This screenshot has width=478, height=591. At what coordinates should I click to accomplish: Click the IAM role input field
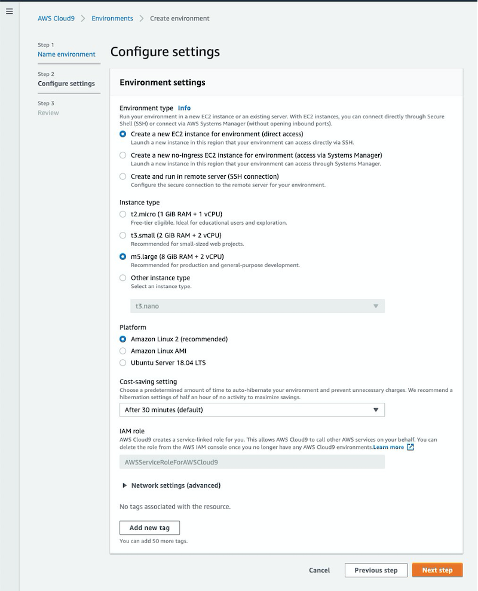tap(252, 462)
